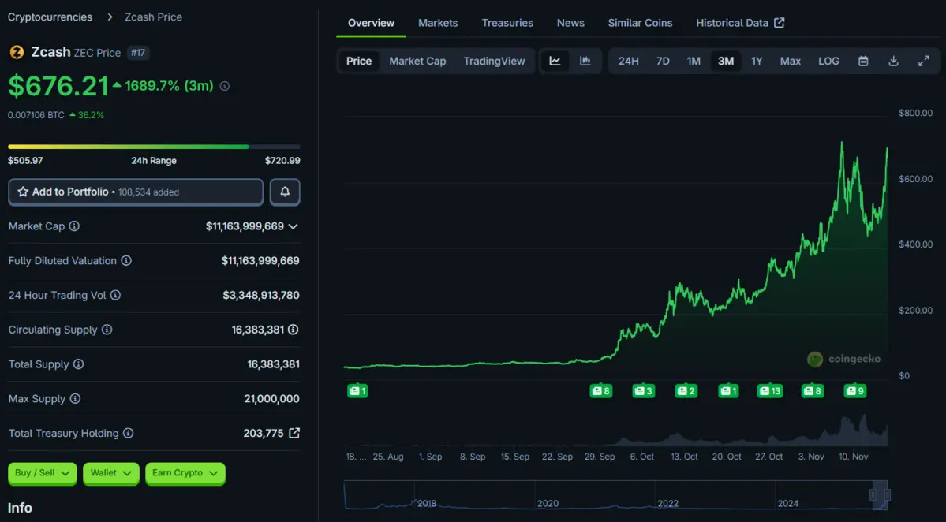Toggle the LOG scale option
Screen dimensions: 946x522
(x=828, y=61)
